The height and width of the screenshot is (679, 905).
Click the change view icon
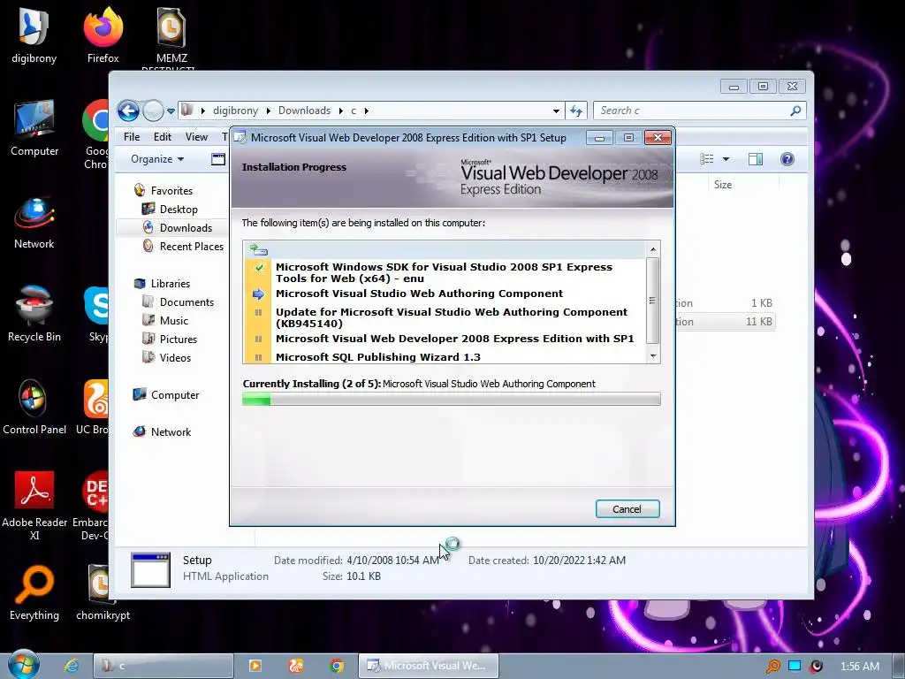coord(706,159)
